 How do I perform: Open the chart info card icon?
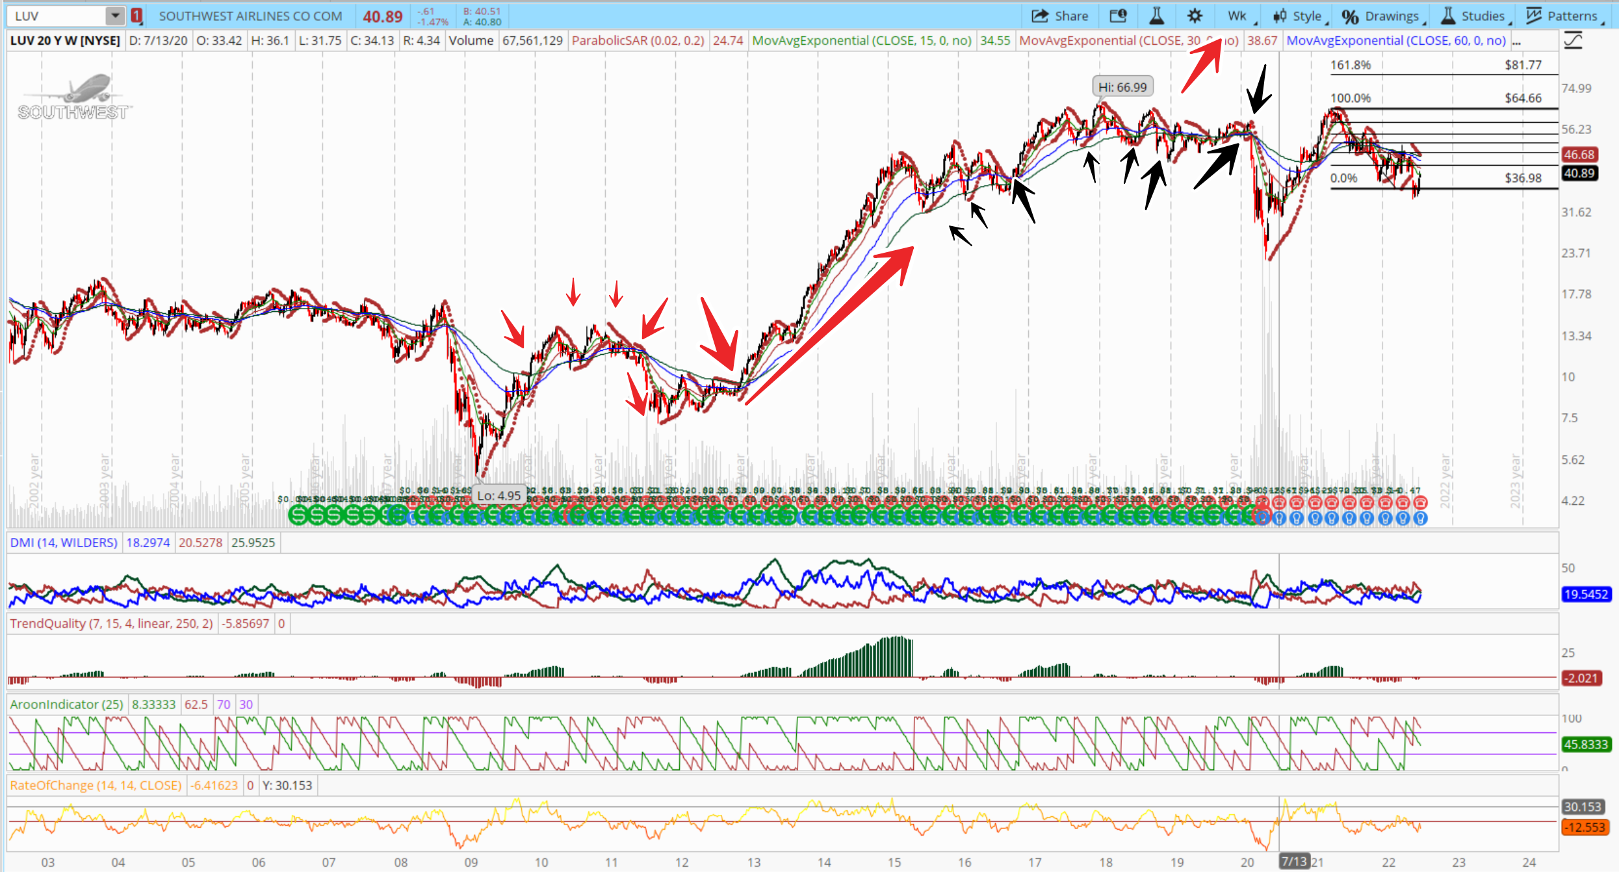1118,16
